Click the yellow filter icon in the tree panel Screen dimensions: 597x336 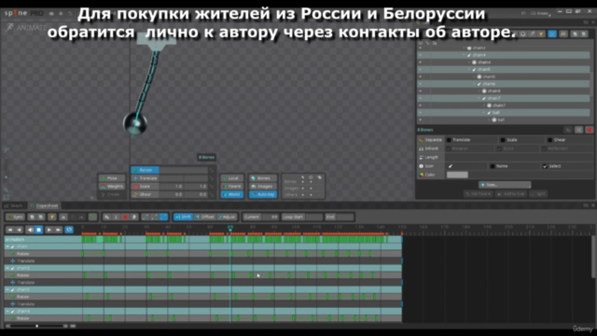tap(541, 35)
